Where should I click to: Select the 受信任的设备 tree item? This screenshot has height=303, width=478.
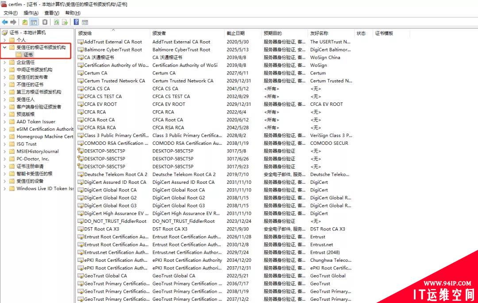pos(30,181)
